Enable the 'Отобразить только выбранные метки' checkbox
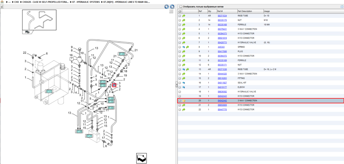 (x=181, y=7)
